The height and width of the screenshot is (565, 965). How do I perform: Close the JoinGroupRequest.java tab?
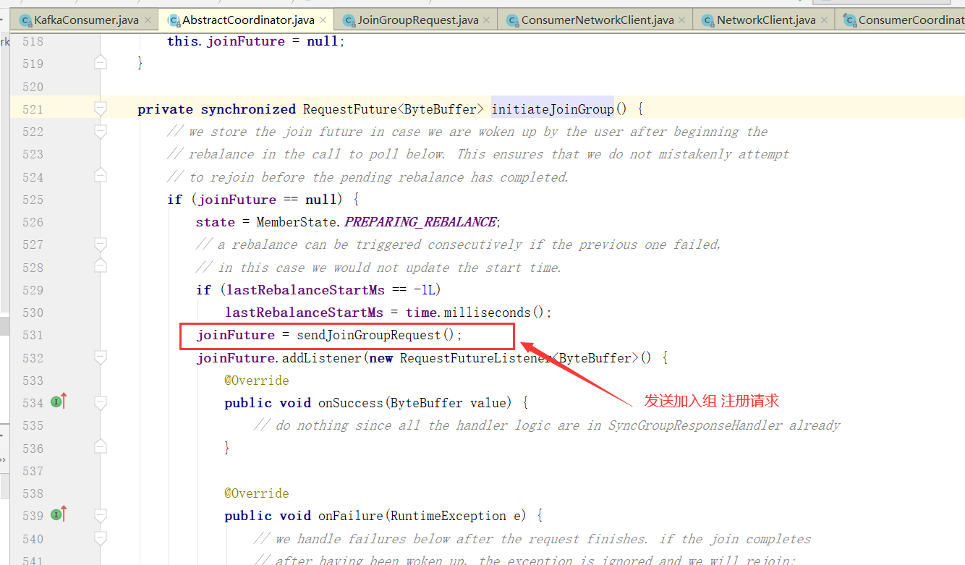(x=488, y=20)
